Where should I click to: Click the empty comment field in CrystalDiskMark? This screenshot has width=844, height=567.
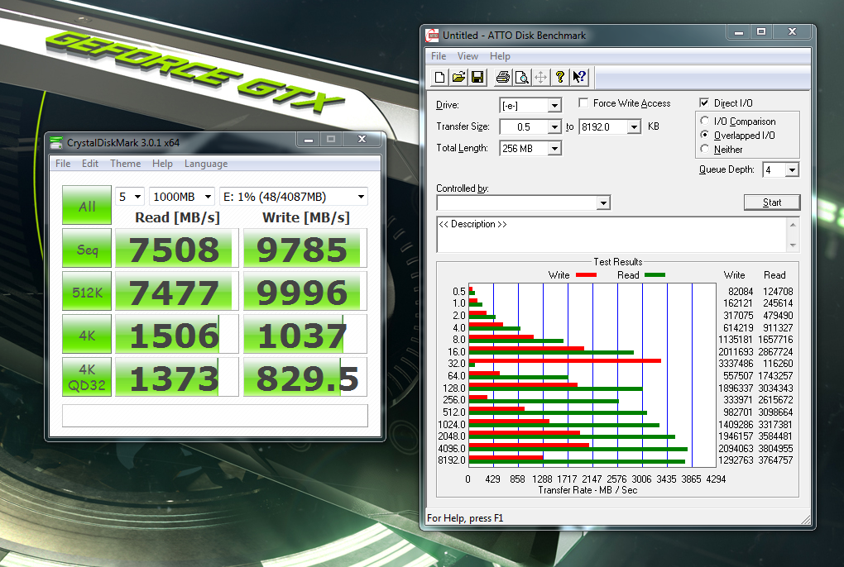(215, 416)
